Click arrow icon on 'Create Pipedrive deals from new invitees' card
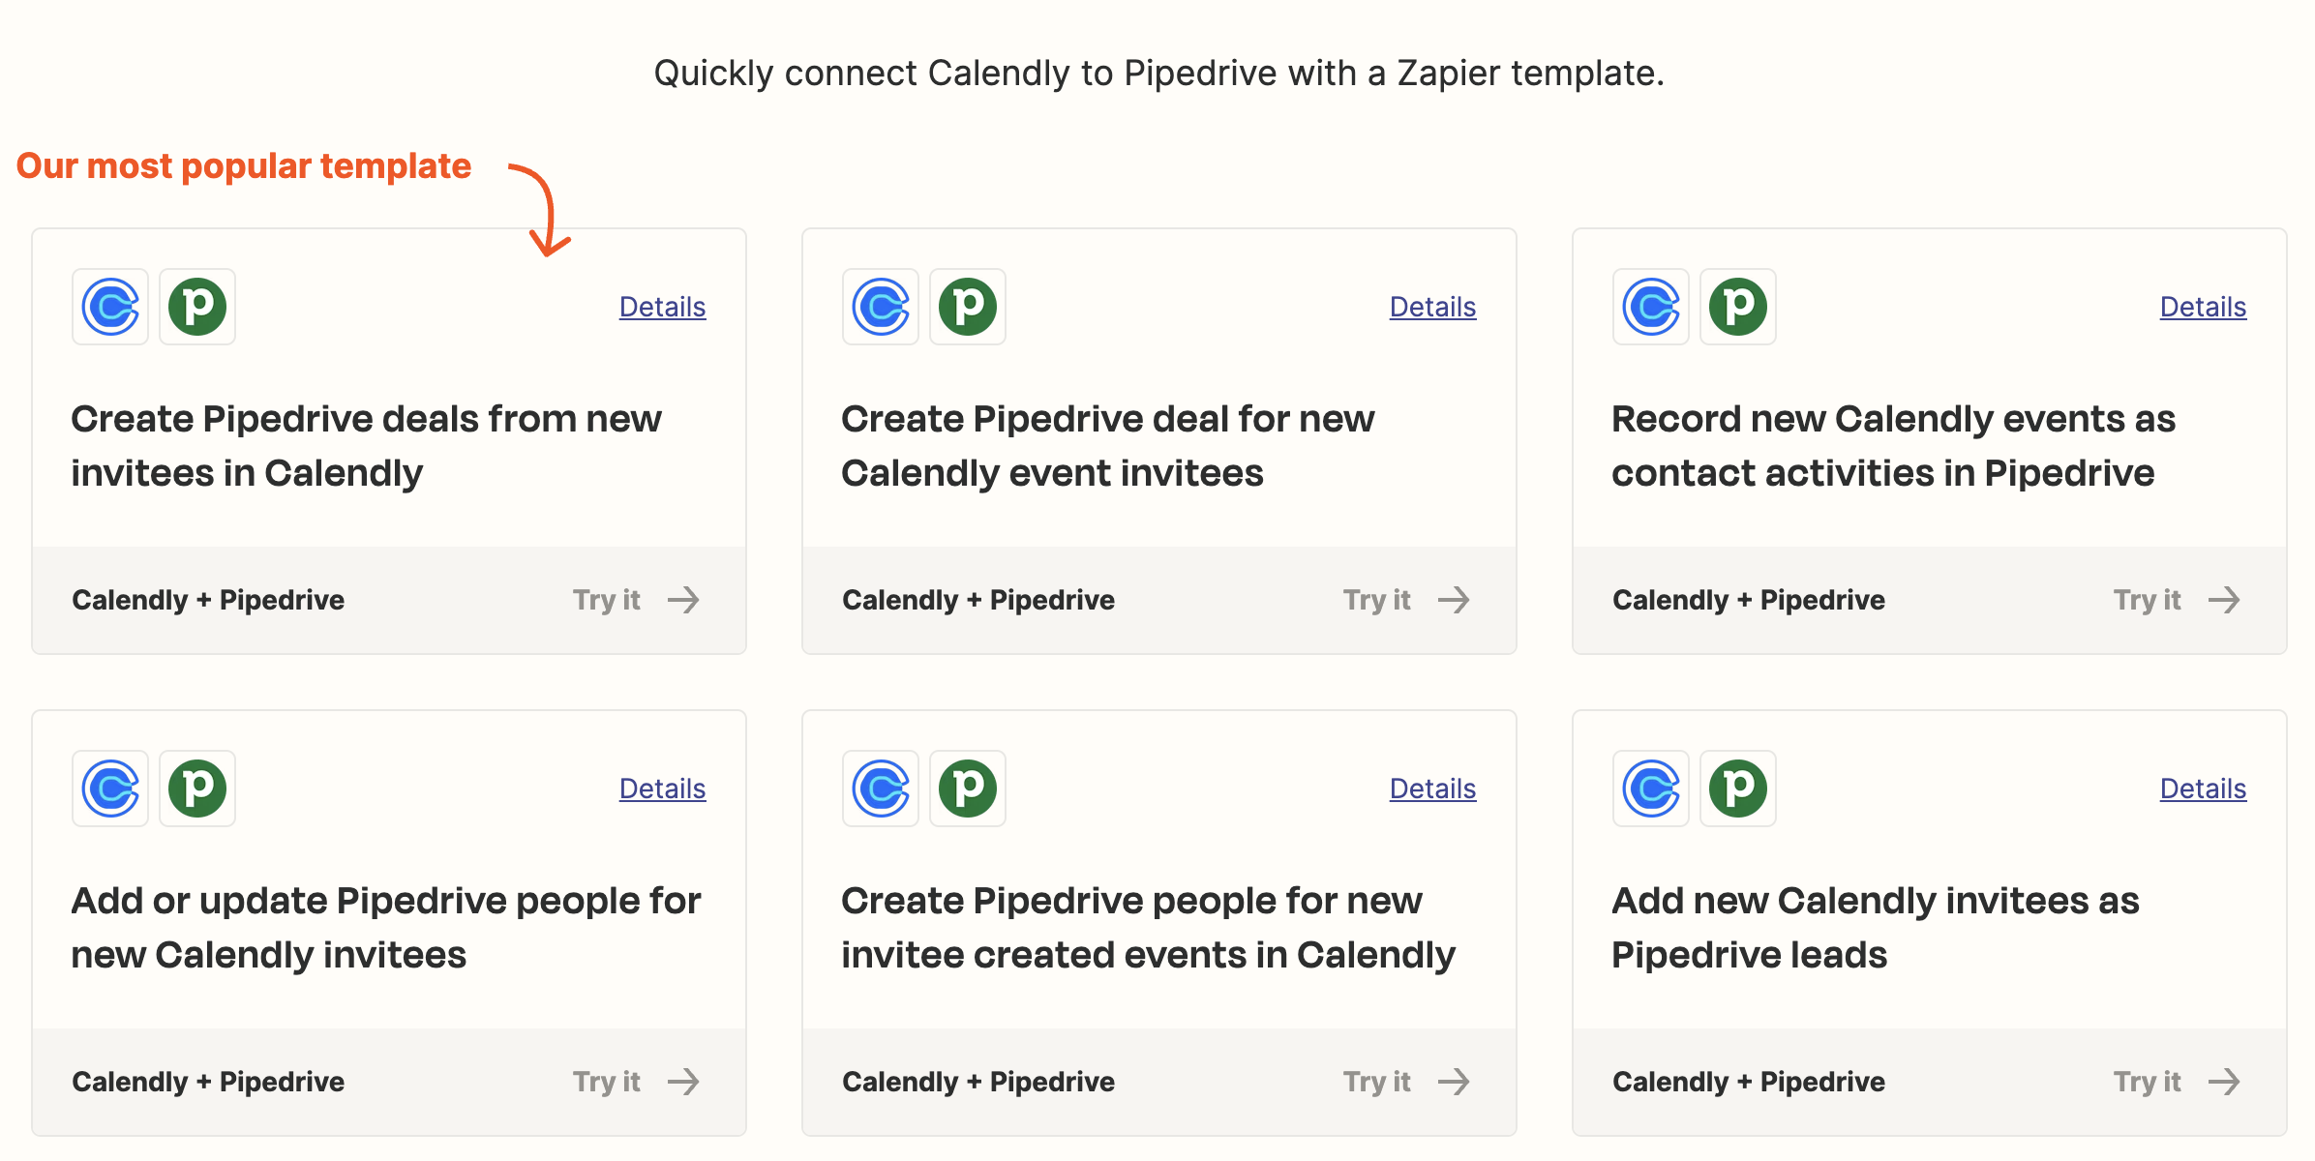 [x=683, y=600]
